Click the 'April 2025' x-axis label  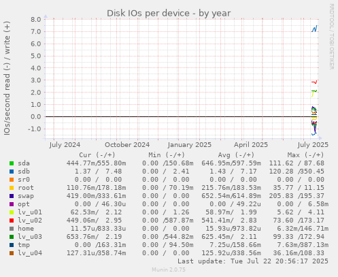[251, 145]
